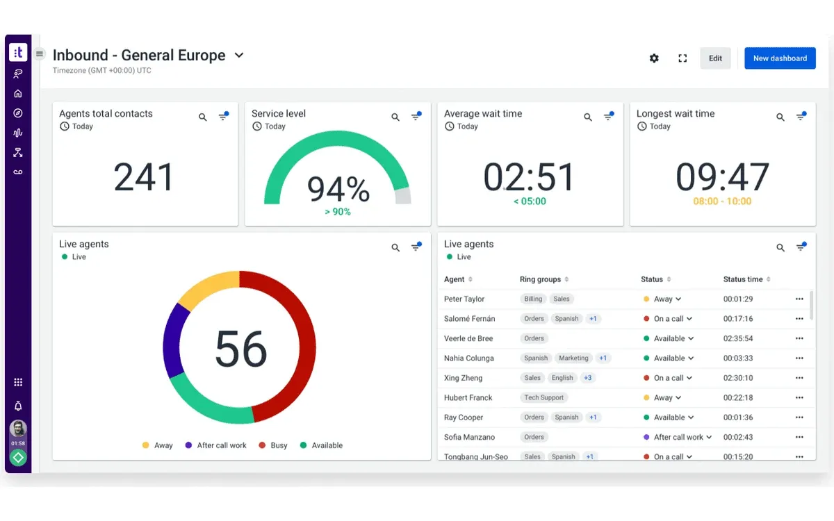Viewport: 834px width, 521px height.
Task: Go to the home icon in sidebar
Action: (18, 94)
